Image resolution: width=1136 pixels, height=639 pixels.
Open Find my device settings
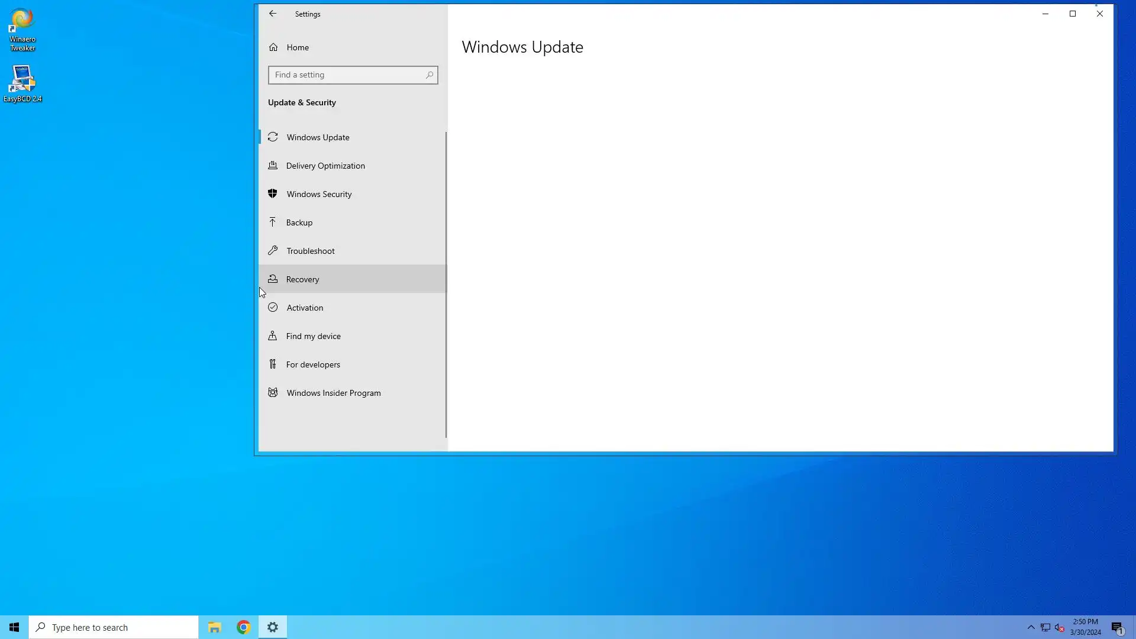tap(313, 336)
